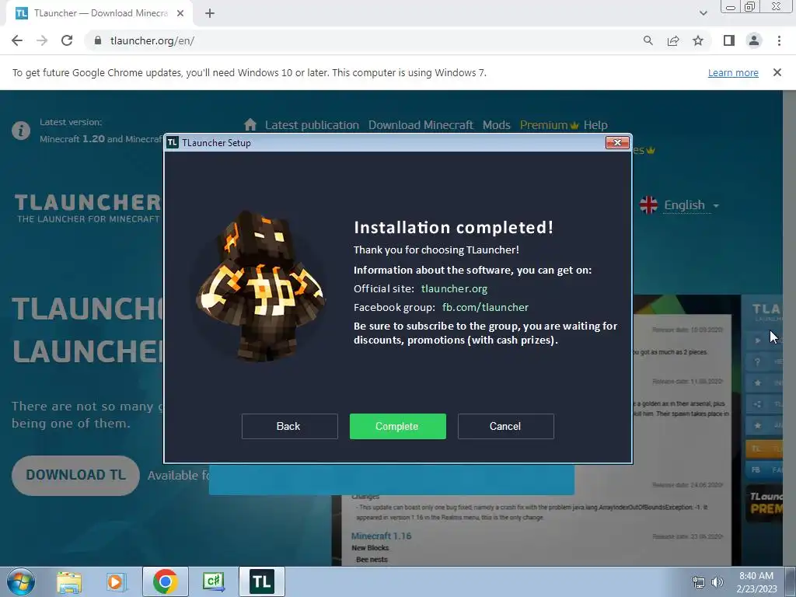Close the TLauncher Setup dialog

617,143
